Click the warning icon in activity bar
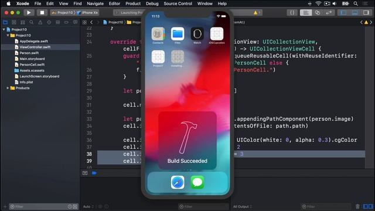375x211 pixels. pyautogui.click(x=255, y=12)
